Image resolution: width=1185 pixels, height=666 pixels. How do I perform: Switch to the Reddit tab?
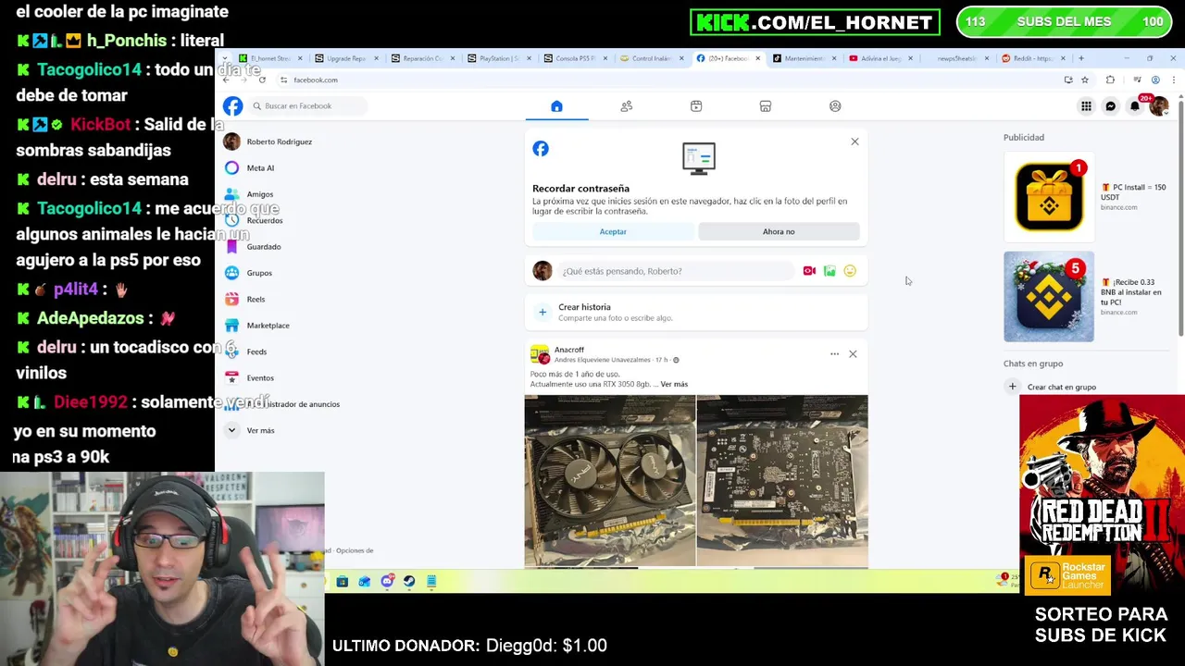(x=1033, y=58)
